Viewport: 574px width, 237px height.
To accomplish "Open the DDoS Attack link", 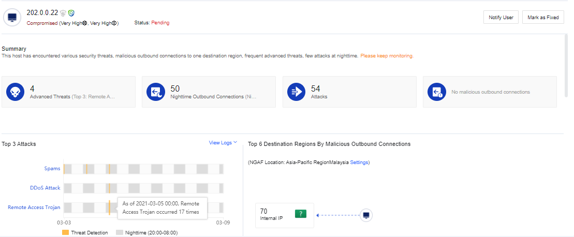I will tap(45, 188).
